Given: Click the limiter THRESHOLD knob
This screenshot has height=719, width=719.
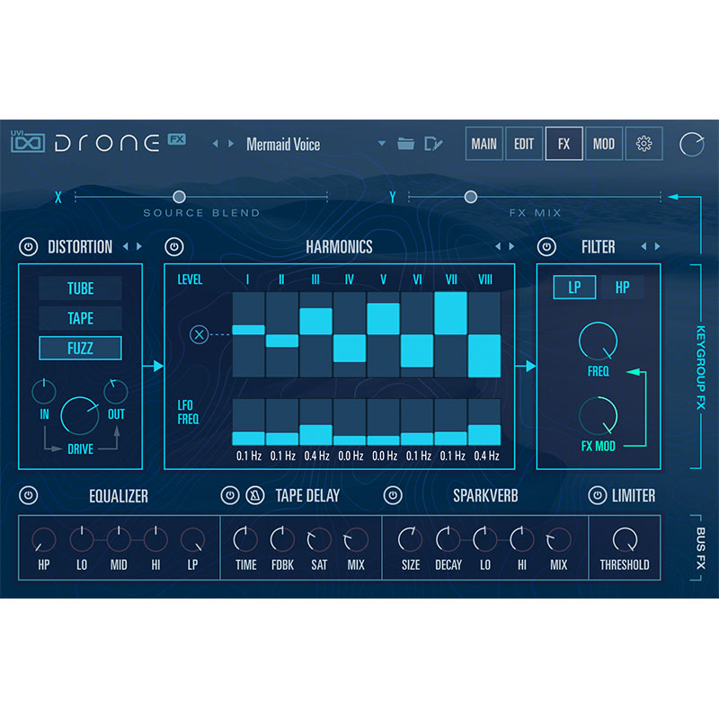Looking at the screenshot, I should click(x=625, y=540).
